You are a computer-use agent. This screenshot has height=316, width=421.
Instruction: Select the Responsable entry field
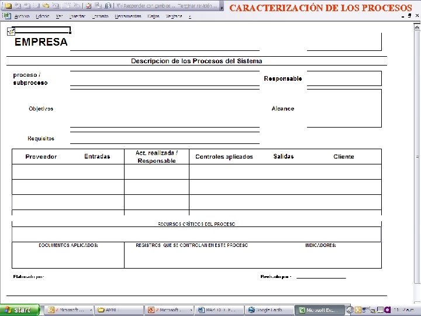coord(344,78)
